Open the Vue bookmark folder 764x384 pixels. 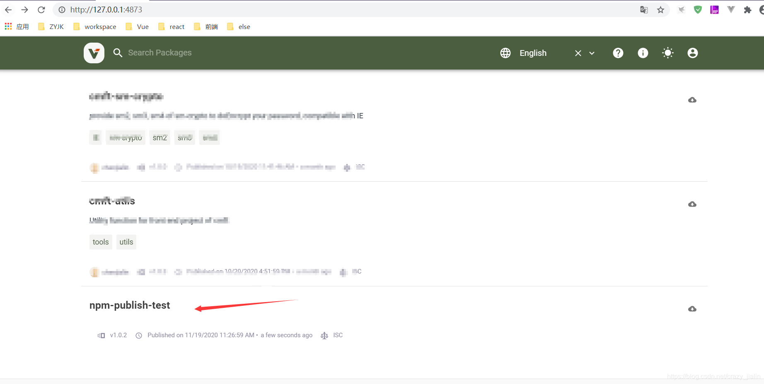(137, 26)
